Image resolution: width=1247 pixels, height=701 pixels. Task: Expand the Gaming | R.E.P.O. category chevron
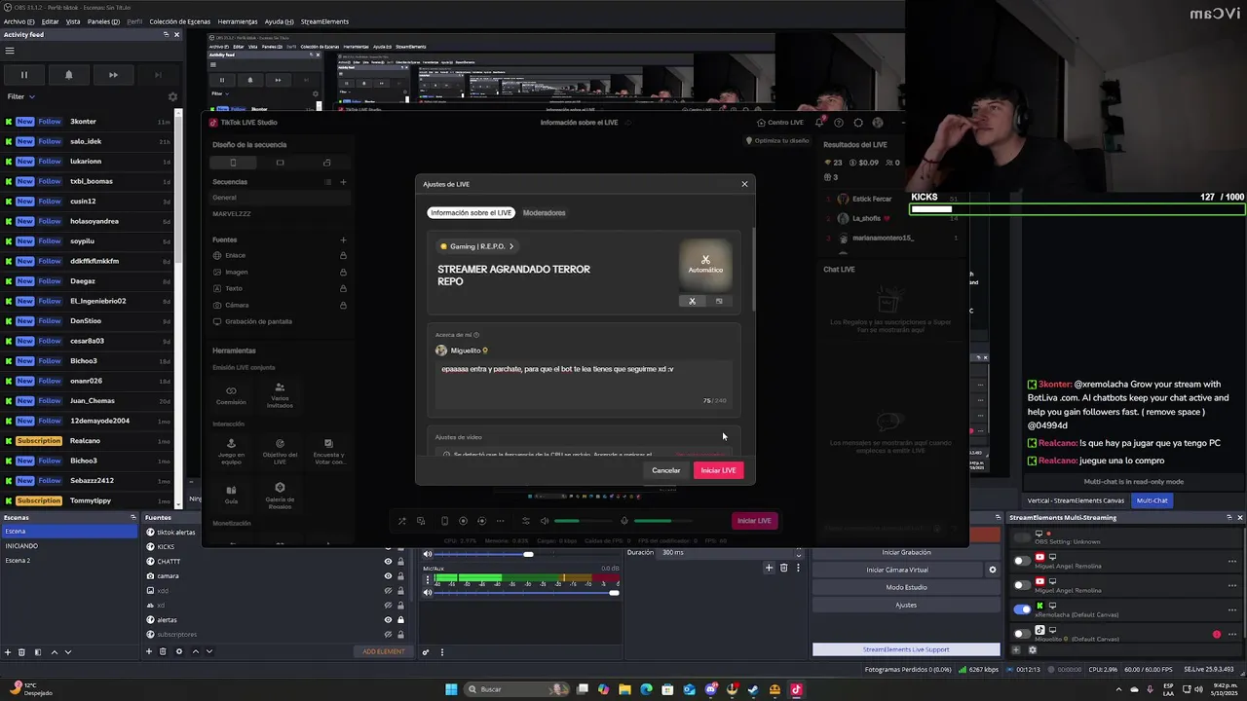click(510, 246)
